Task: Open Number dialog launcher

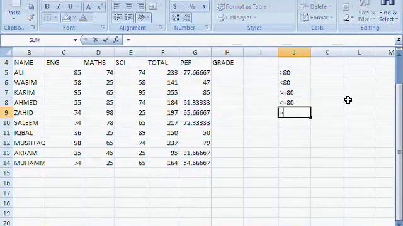Action: tap(207, 27)
